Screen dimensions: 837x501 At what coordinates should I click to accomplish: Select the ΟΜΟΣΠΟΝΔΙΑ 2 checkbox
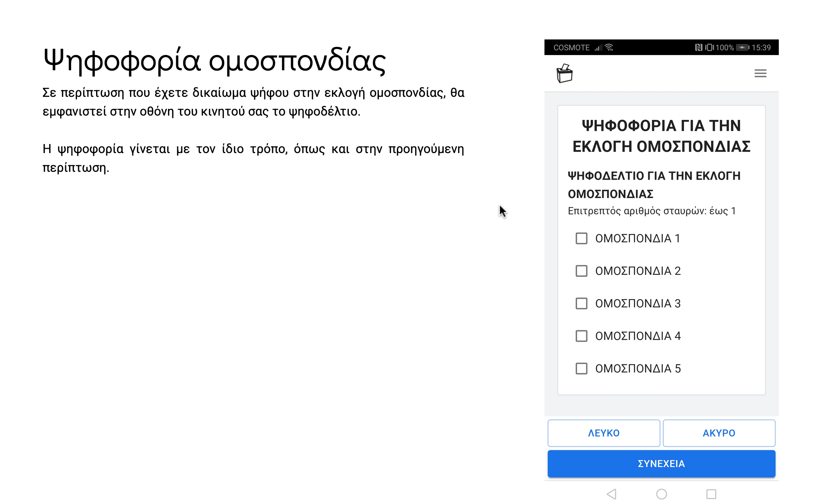click(581, 271)
